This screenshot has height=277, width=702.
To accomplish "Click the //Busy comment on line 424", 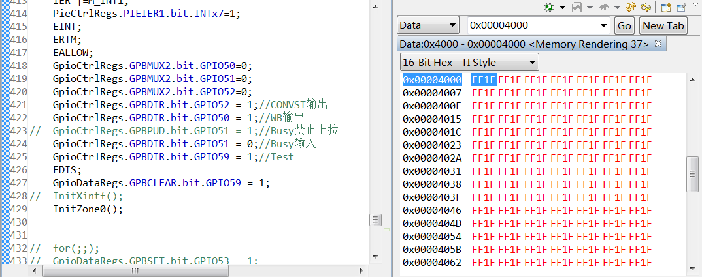I will click(287, 144).
